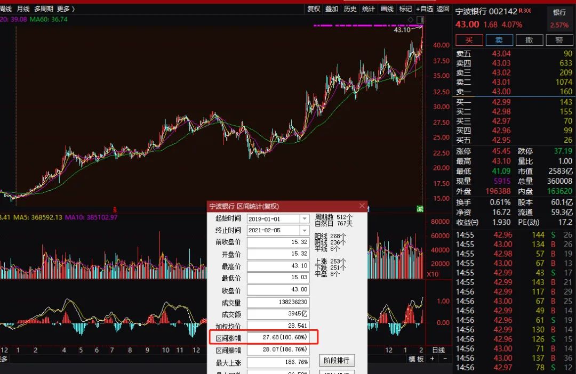Open the 起始时间 date dropdown
Screen dimensions: 576x374
[x=304, y=219]
